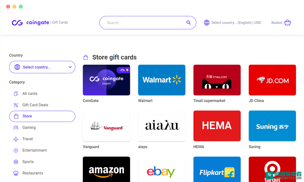This screenshot has height=182, width=304.
Task: Select the Gaming controller icon
Action: point(16,128)
